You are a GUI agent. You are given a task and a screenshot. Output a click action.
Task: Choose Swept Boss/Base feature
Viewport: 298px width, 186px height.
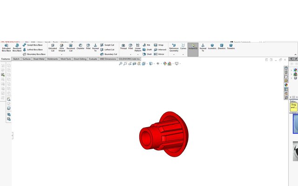(x=33, y=45)
